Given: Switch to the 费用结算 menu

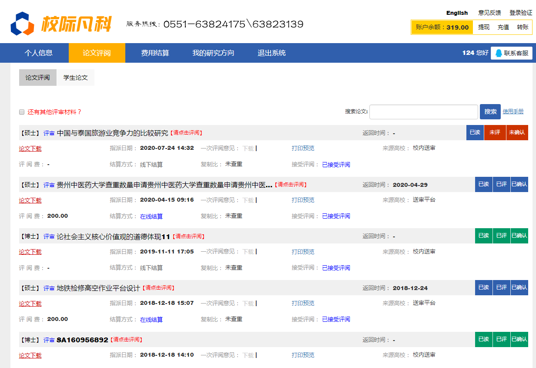Looking at the screenshot, I should click(x=155, y=53).
